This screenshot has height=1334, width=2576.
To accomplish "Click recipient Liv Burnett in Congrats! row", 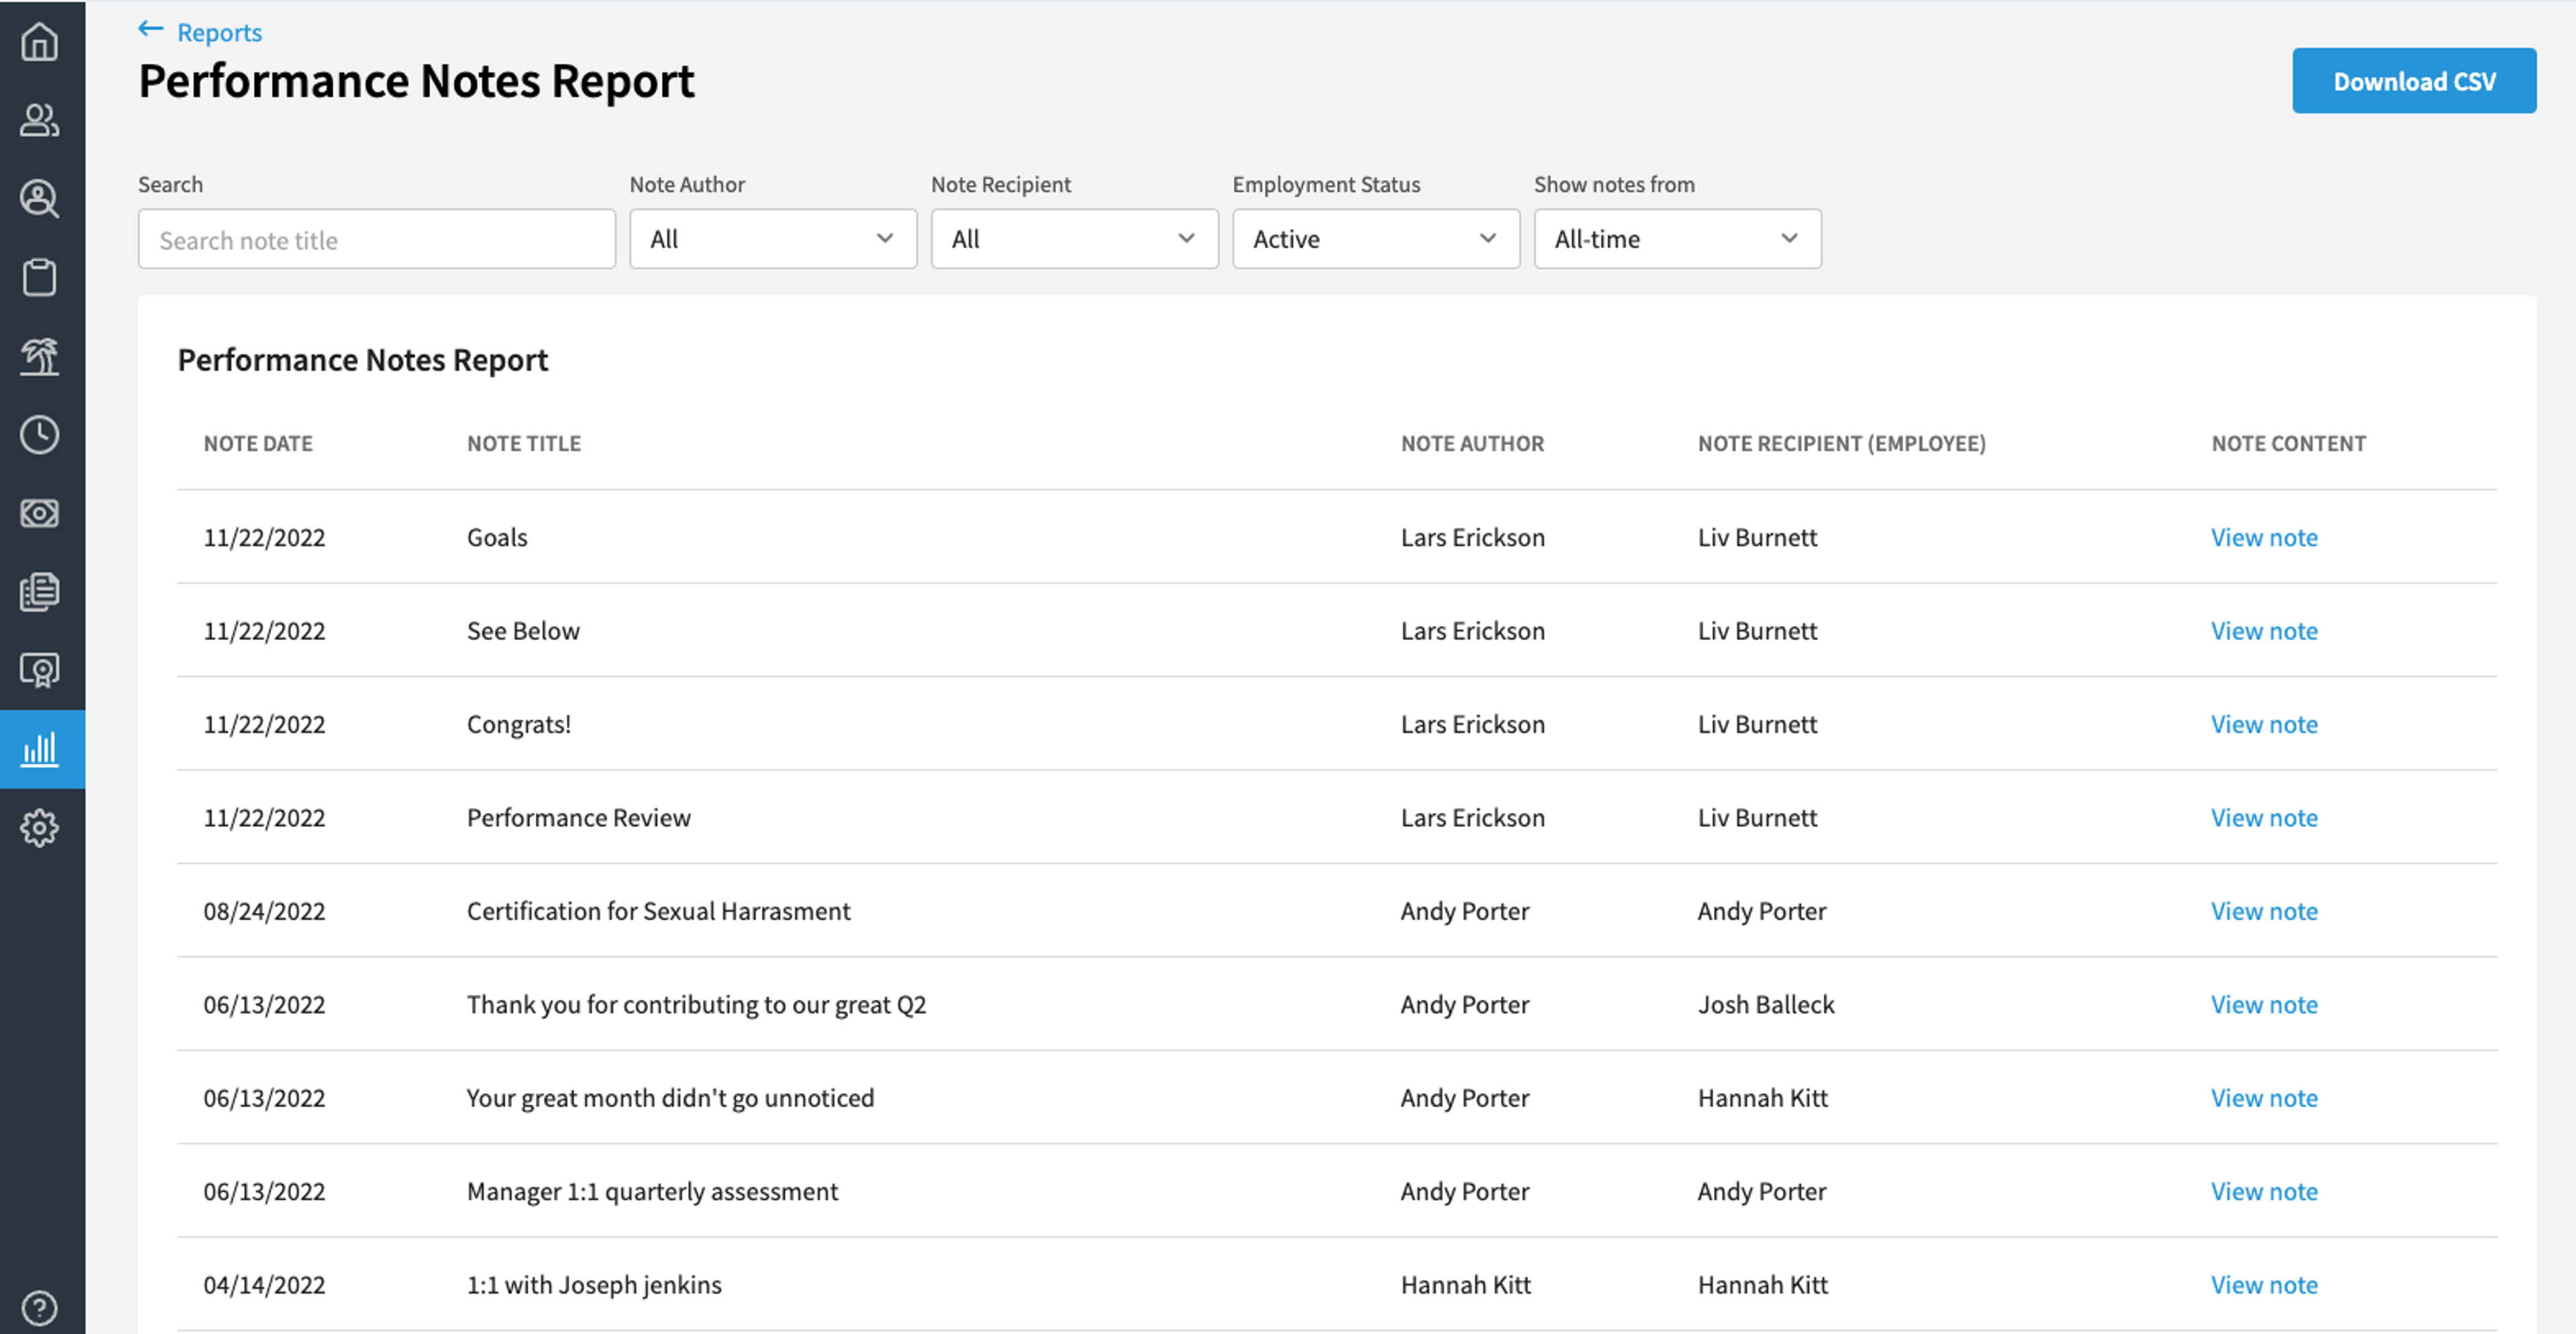I will click(x=1757, y=724).
